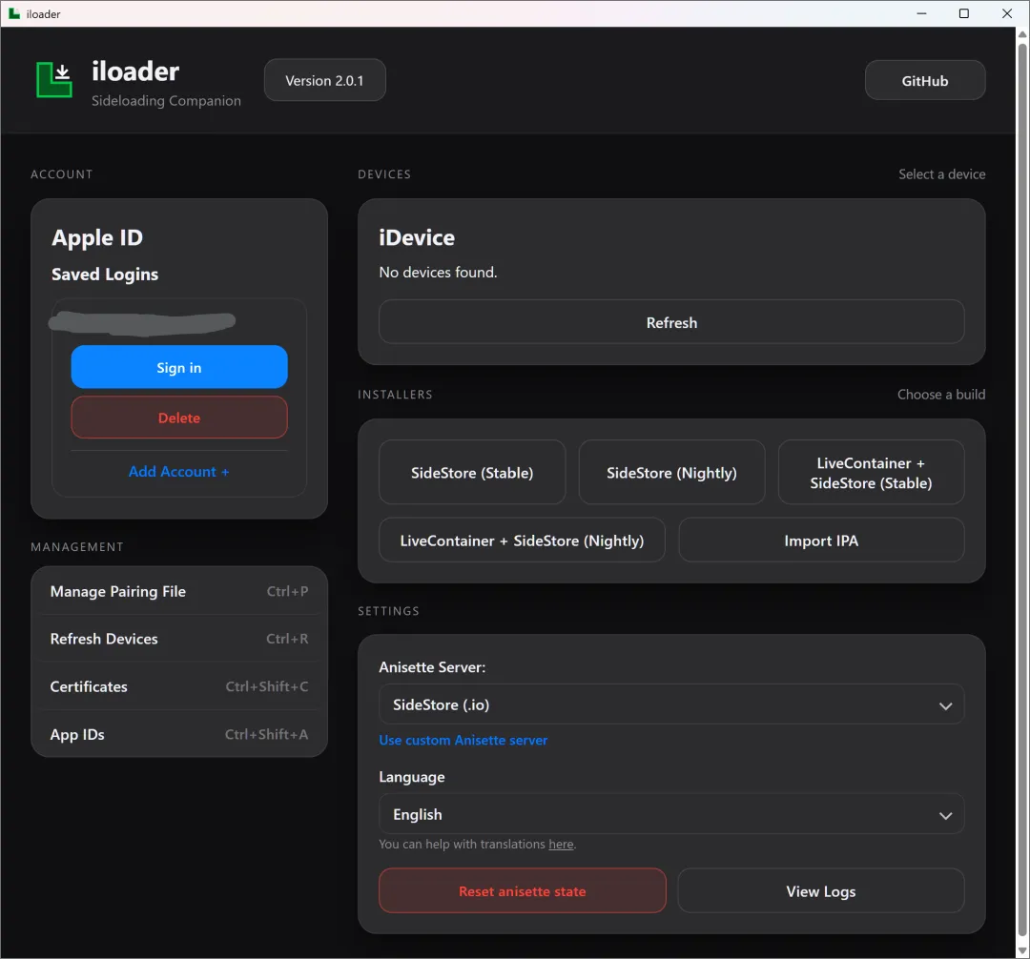Viewport: 1030px width, 959px height.
Task: Follow the translations 'here' link
Action: point(561,845)
